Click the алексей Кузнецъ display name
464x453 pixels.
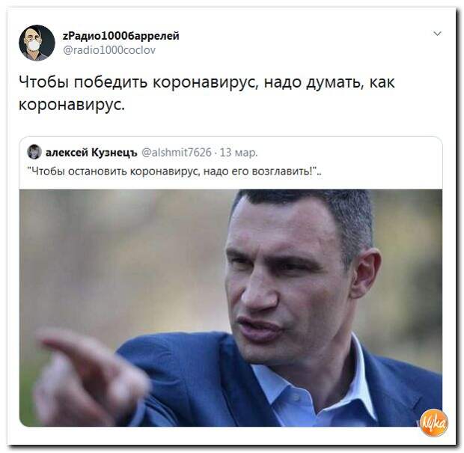pyautogui.click(x=91, y=152)
